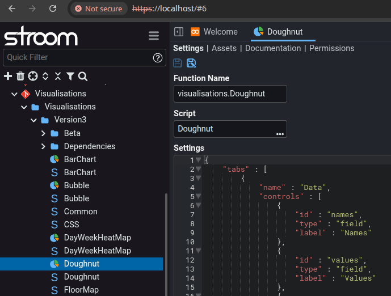This screenshot has width=391, height=296.
Task: Click browser back arrow
Action: click(x=12, y=9)
